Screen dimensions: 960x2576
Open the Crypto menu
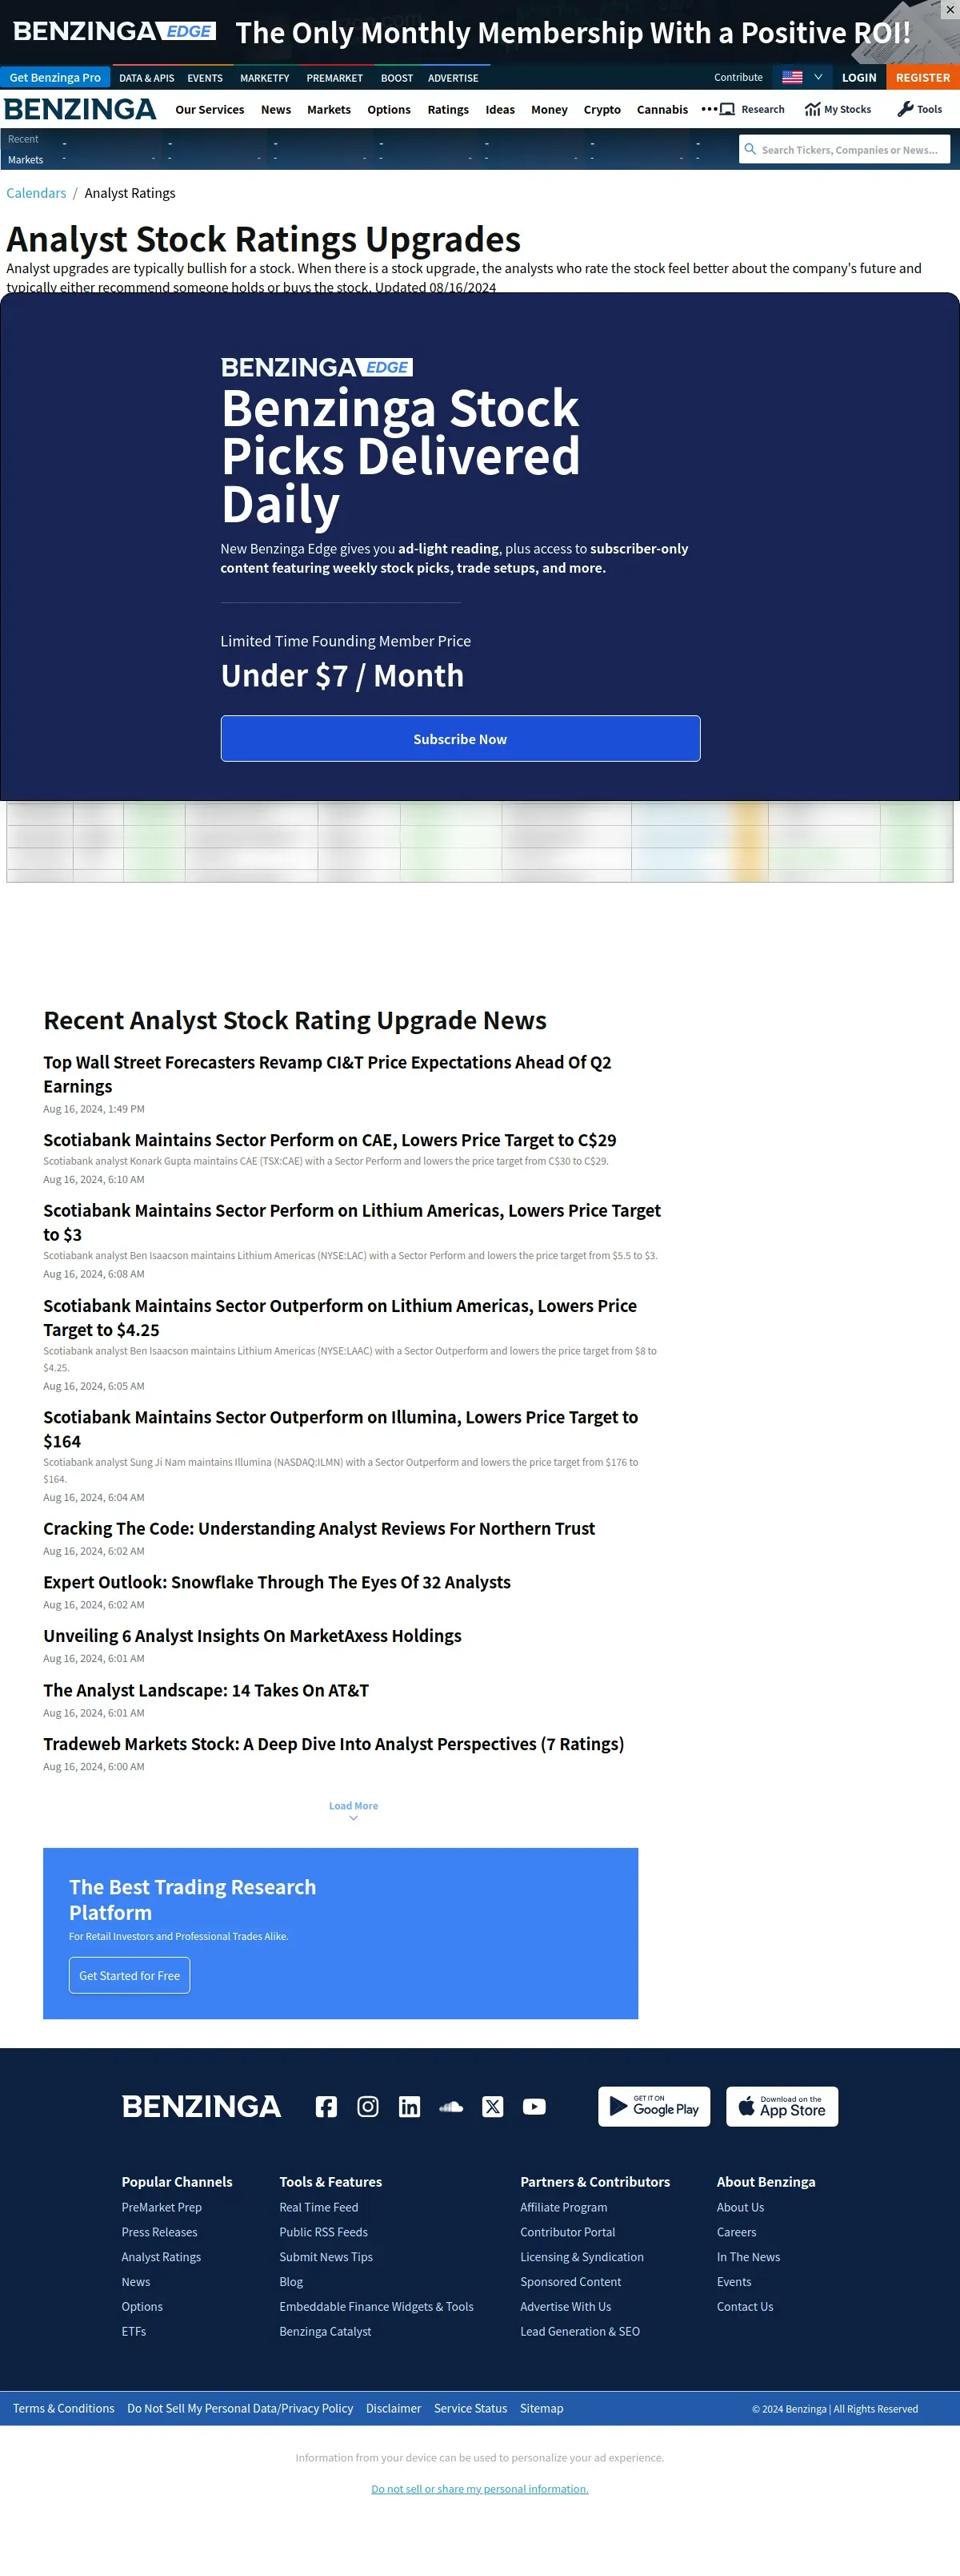point(602,110)
